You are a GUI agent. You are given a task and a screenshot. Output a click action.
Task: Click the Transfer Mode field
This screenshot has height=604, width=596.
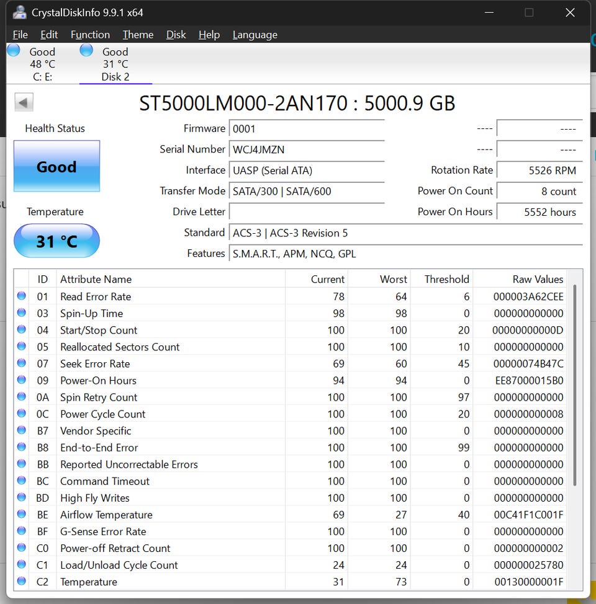307,190
